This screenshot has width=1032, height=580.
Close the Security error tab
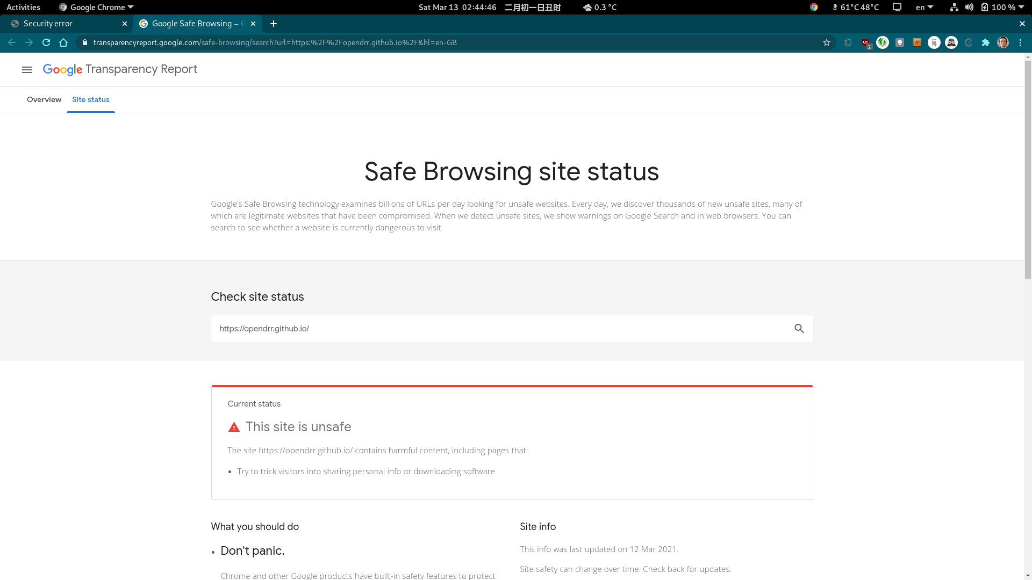point(125,24)
